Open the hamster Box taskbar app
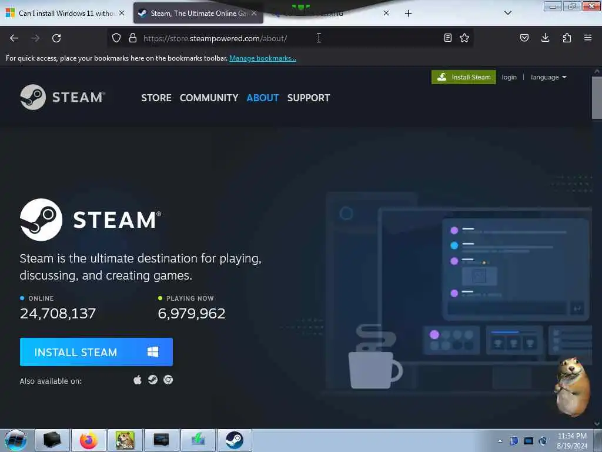 [125, 440]
